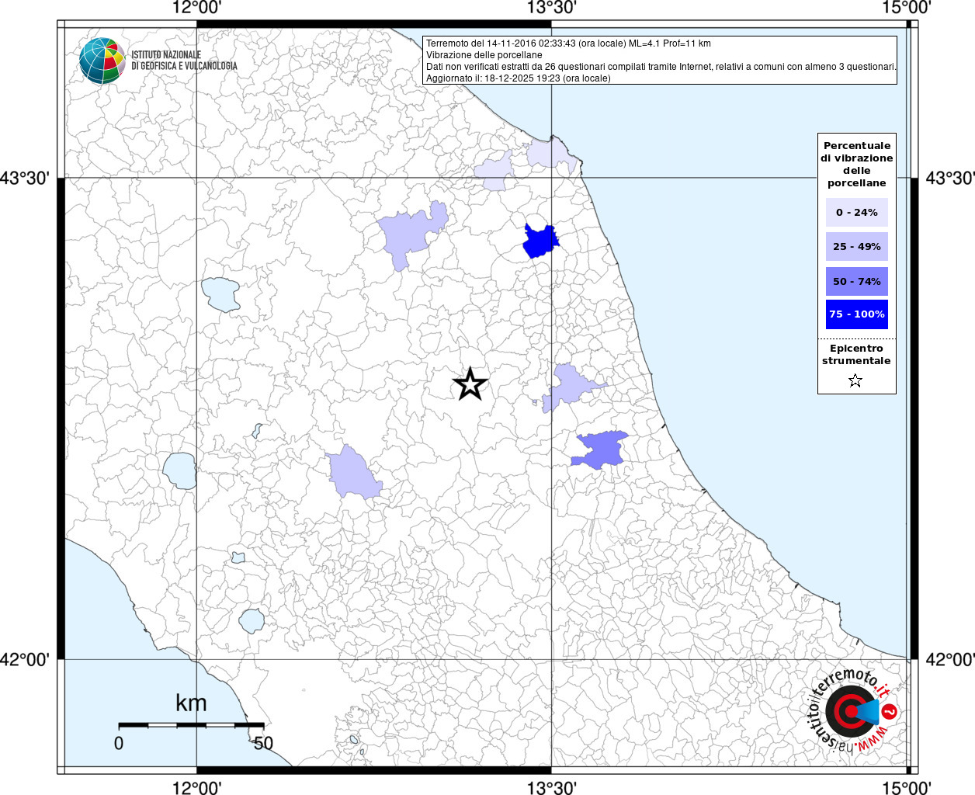The width and height of the screenshot is (975, 795).
Task: Click the earthquake title line in header box
Action: pyautogui.click(x=568, y=43)
